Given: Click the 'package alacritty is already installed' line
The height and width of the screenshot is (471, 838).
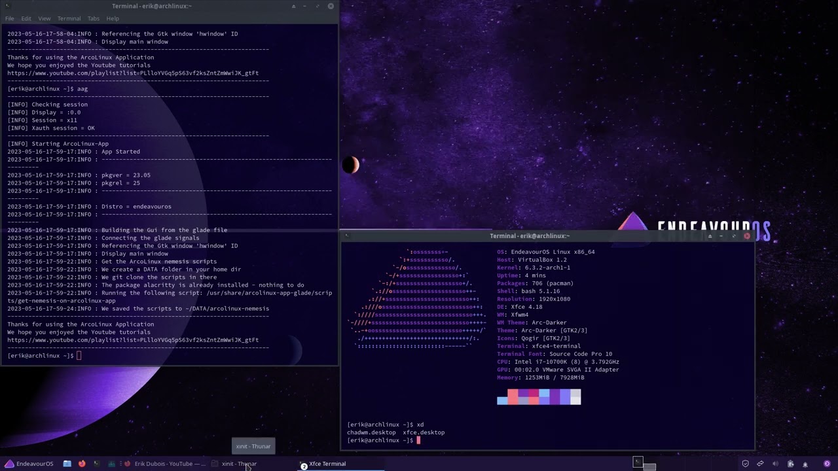Looking at the screenshot, I should [x=156, y=285].
